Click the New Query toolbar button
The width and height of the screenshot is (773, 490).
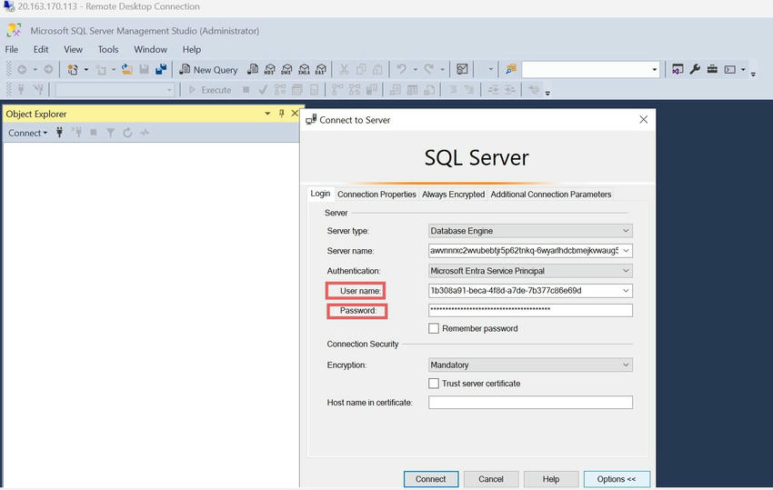tap(208, 69)
